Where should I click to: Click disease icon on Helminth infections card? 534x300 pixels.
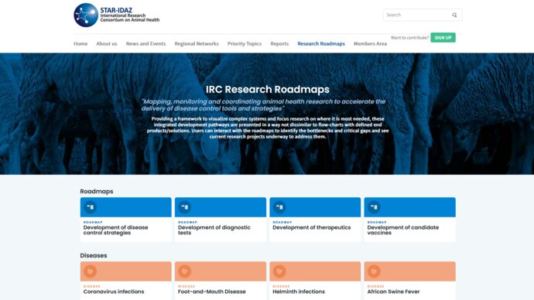coord(279,271)
